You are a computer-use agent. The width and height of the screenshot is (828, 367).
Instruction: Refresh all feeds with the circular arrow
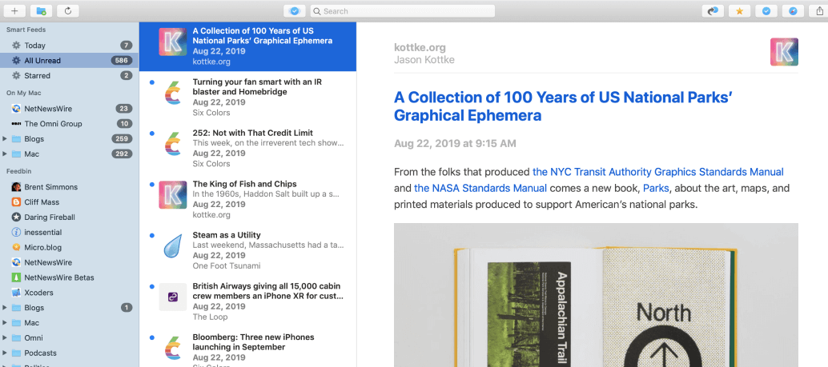click(x=67, y=10)
